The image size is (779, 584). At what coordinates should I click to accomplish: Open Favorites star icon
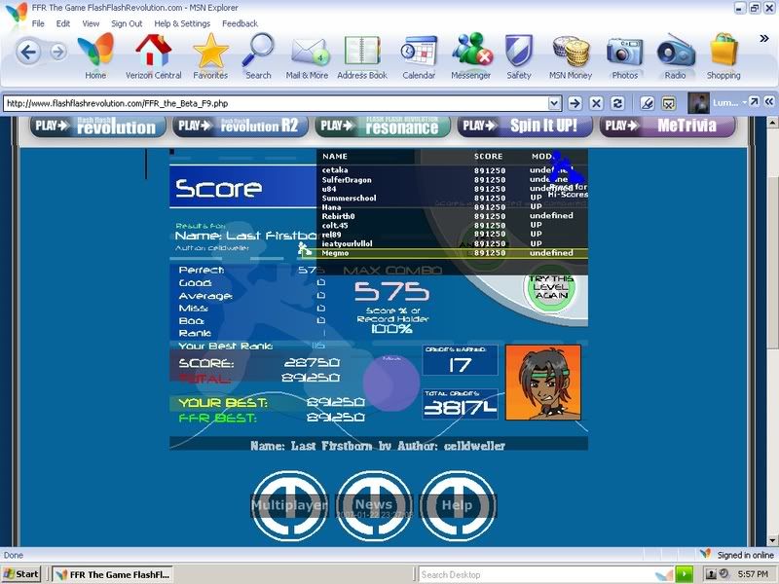[209, 52]
